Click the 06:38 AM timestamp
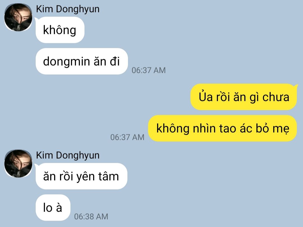This screenshot has width=303, height=227. pyautogui.click(x=91, y=217)
